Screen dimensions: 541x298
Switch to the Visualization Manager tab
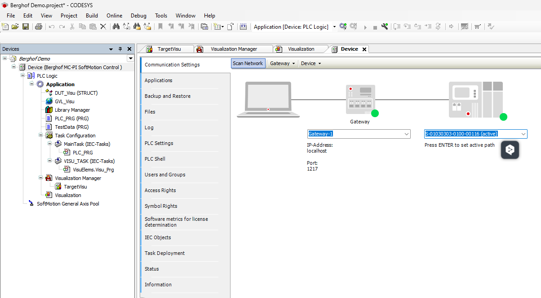(234, 49)
